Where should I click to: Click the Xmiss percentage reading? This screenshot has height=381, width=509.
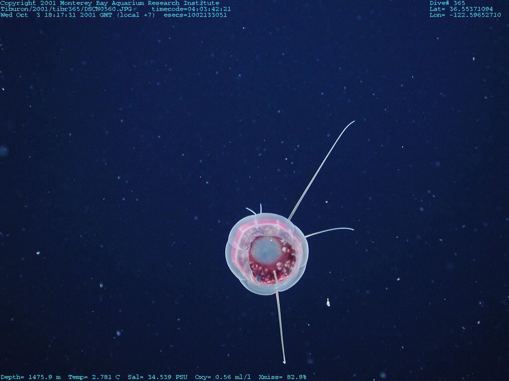(282, 377)
